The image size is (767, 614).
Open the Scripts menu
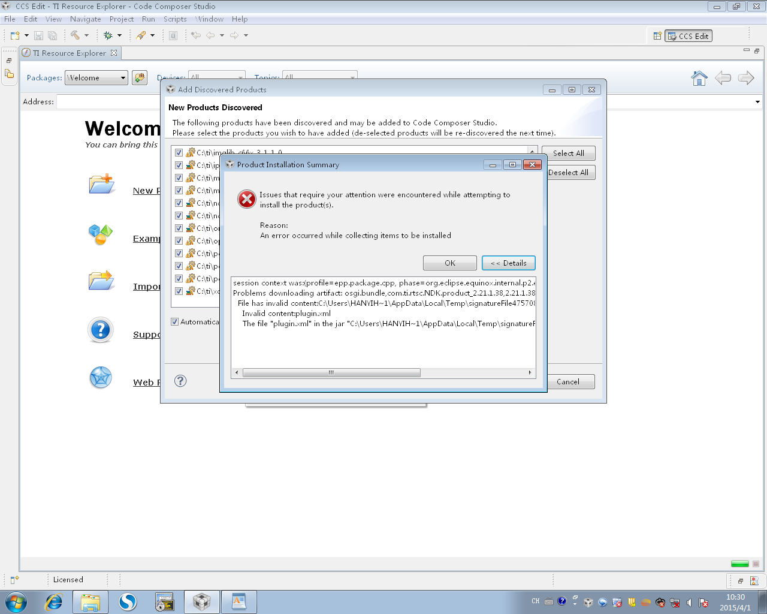click(175, 19)
